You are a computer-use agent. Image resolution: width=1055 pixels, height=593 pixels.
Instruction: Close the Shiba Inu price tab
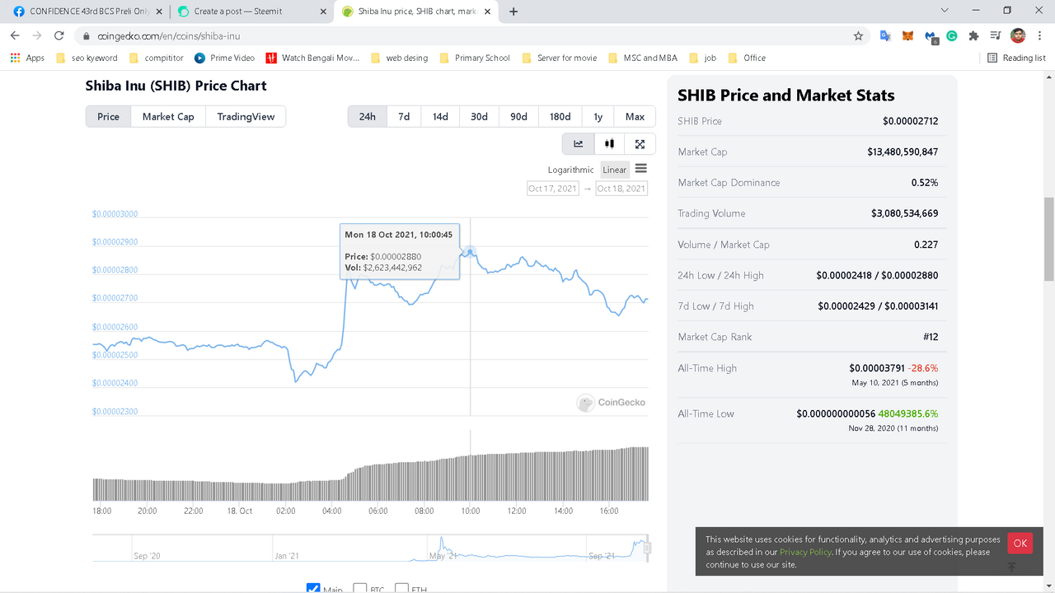(490, 12)
